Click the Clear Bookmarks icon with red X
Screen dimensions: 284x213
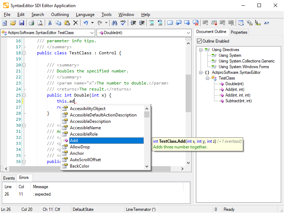(195, 23)
